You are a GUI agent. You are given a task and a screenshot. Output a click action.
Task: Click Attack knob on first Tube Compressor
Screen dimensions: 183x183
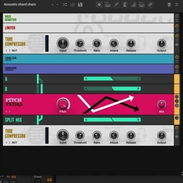[114, 43]
